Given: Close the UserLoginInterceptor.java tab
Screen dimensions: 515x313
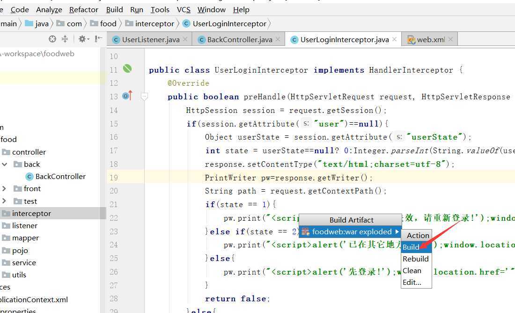Looking at the screenshot, I should pos(395,39).
